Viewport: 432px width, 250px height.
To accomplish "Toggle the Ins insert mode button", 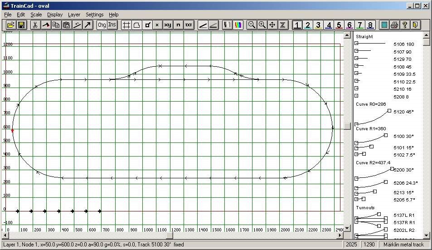I will pos(112,25).
